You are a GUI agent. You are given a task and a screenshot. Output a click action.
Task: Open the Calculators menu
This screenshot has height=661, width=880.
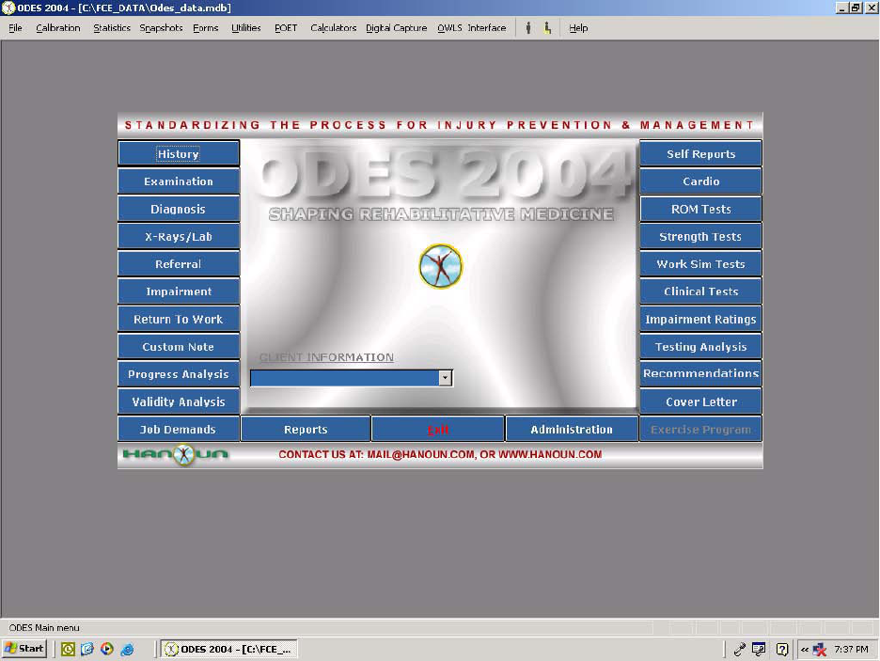(x=334, y=27)
